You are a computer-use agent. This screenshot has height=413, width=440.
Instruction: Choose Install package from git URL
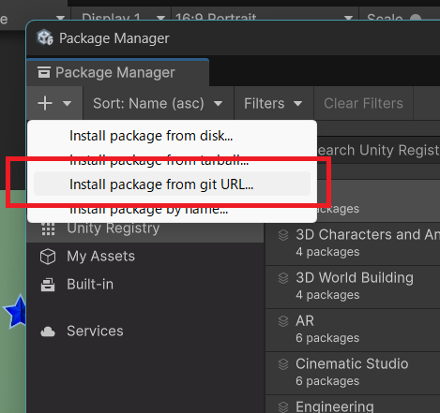pyautogui.click(x=172, y=184)
